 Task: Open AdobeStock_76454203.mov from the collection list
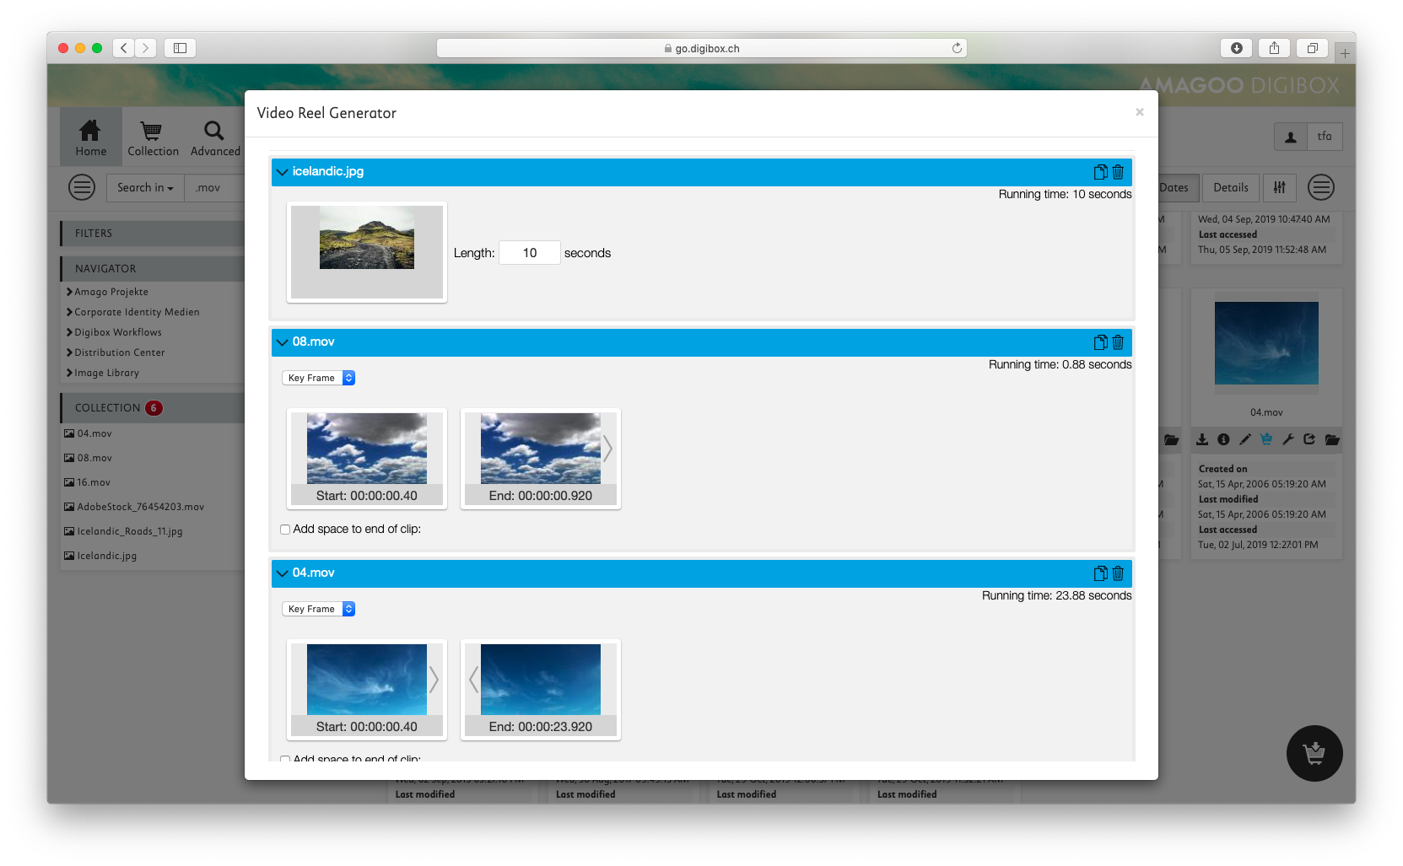tap(140, 507)
